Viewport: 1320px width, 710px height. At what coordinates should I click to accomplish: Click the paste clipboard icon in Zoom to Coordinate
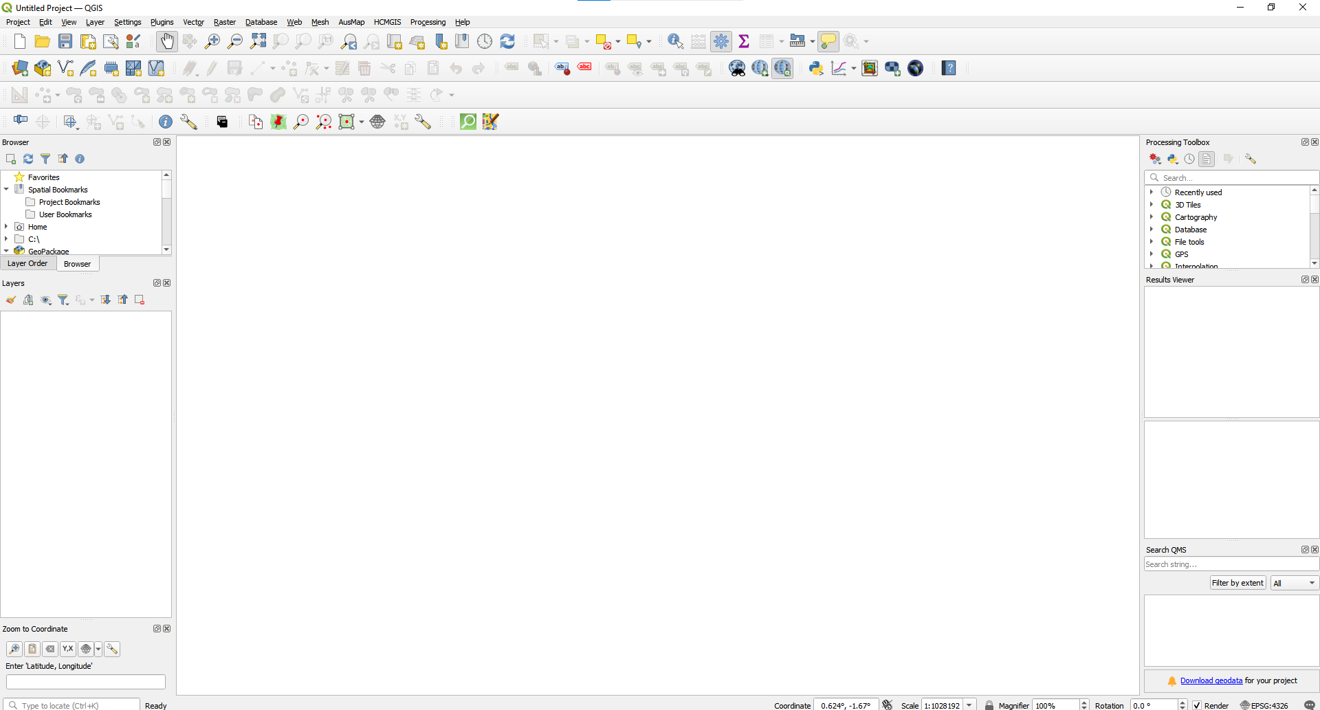(32, 649)
